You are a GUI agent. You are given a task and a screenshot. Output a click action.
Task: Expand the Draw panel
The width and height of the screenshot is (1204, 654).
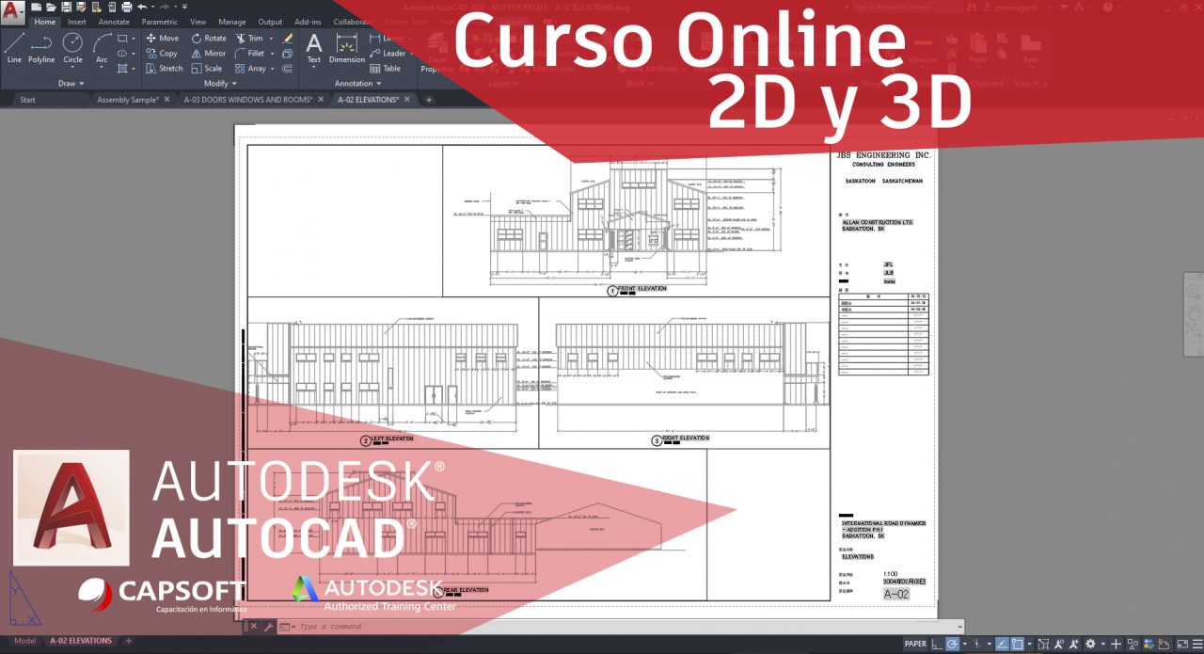click(71, 83)
